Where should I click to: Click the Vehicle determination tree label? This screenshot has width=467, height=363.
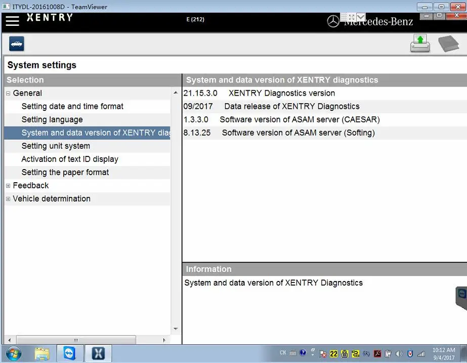pyautogui.click(x=52, y=198)
